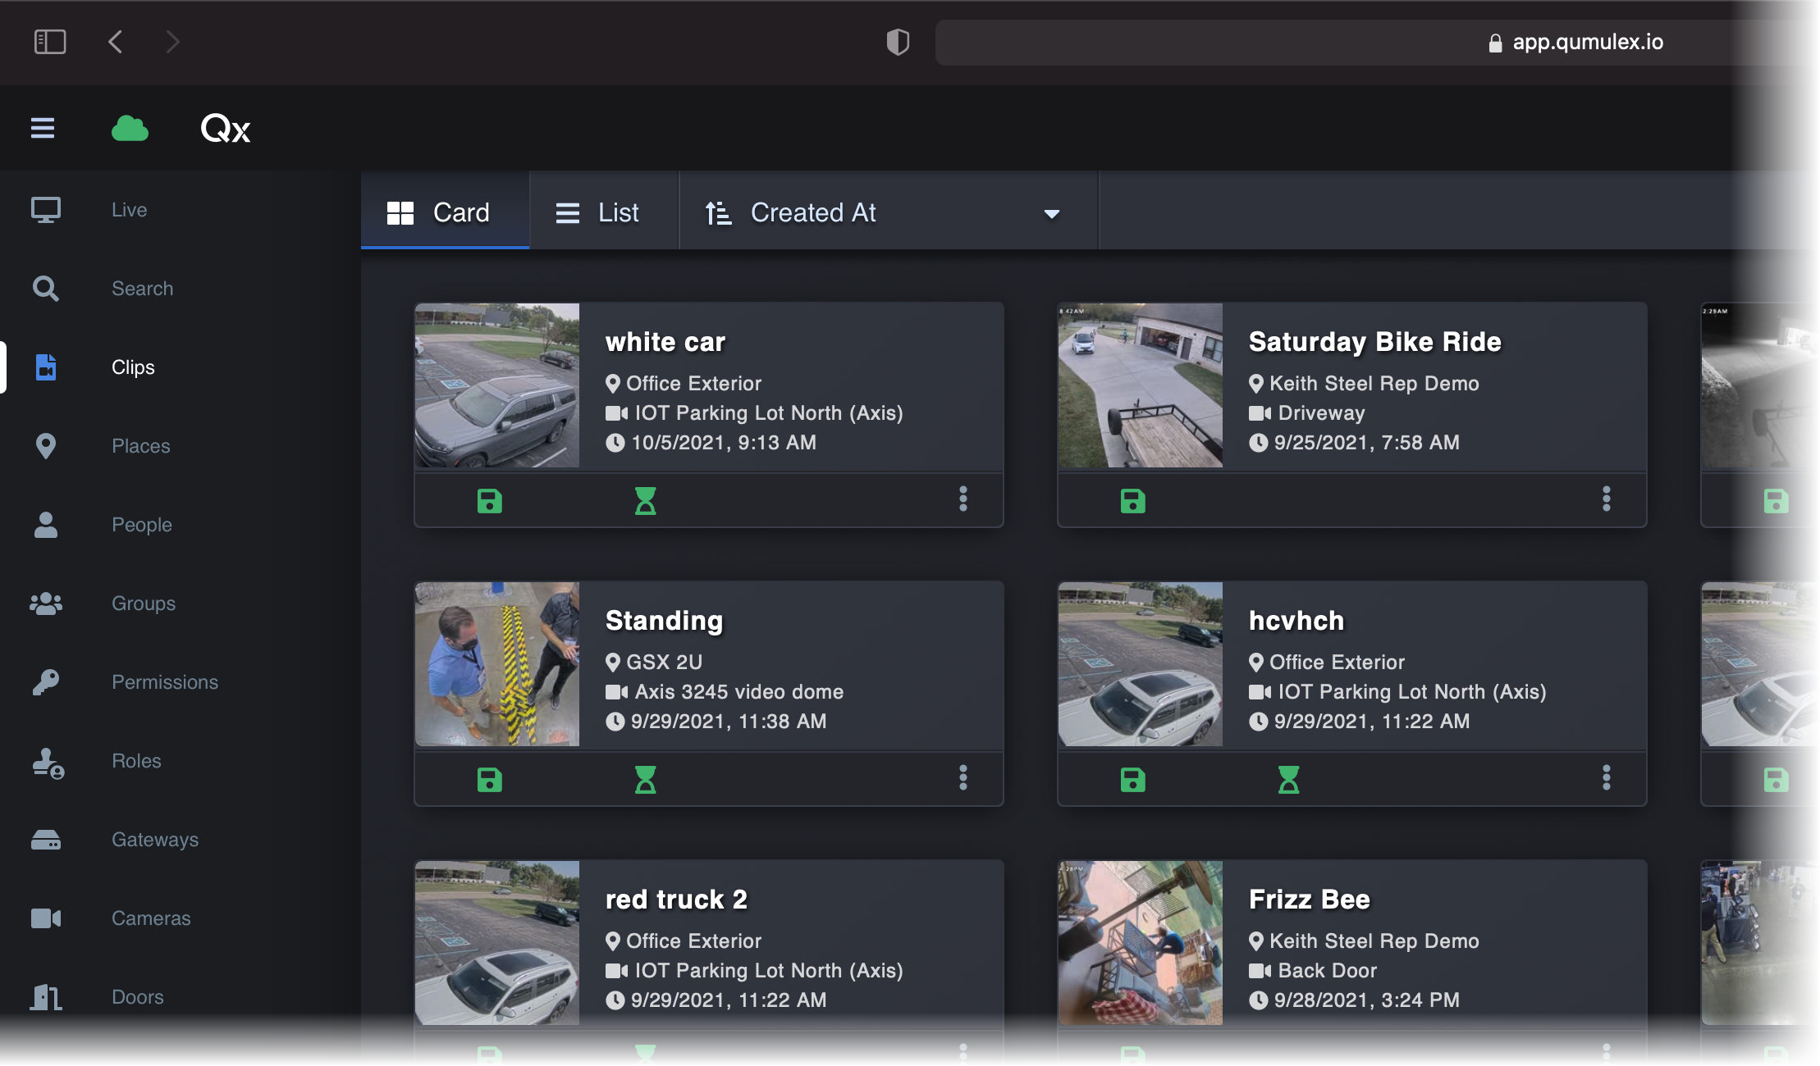This screenshot has height=1066, width=1820.
Task: Switch to Card view tab
Action: pyautogui.click(x=446, y=211)
